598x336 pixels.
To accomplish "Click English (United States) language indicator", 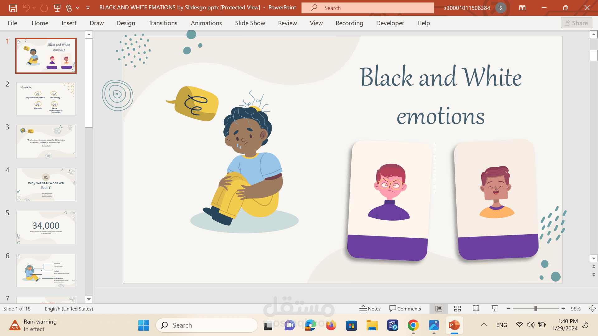I will (x=69, y=309).
